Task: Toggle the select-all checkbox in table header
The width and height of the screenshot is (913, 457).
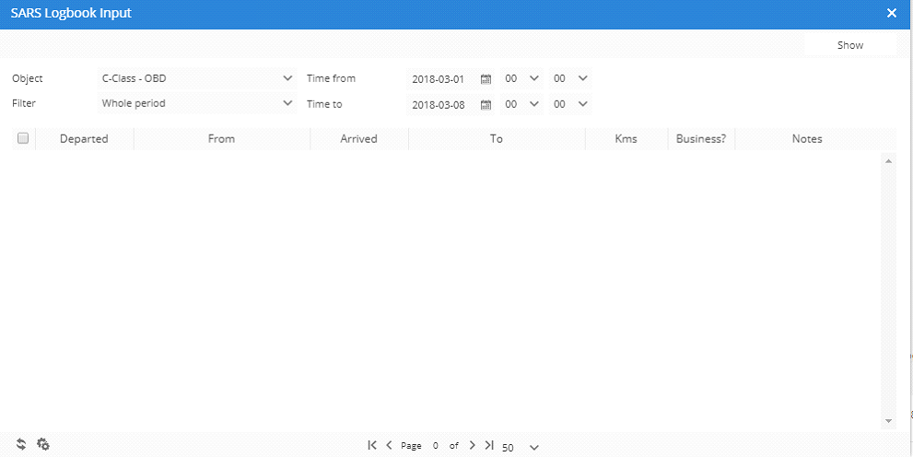Action: click(23, 138)
